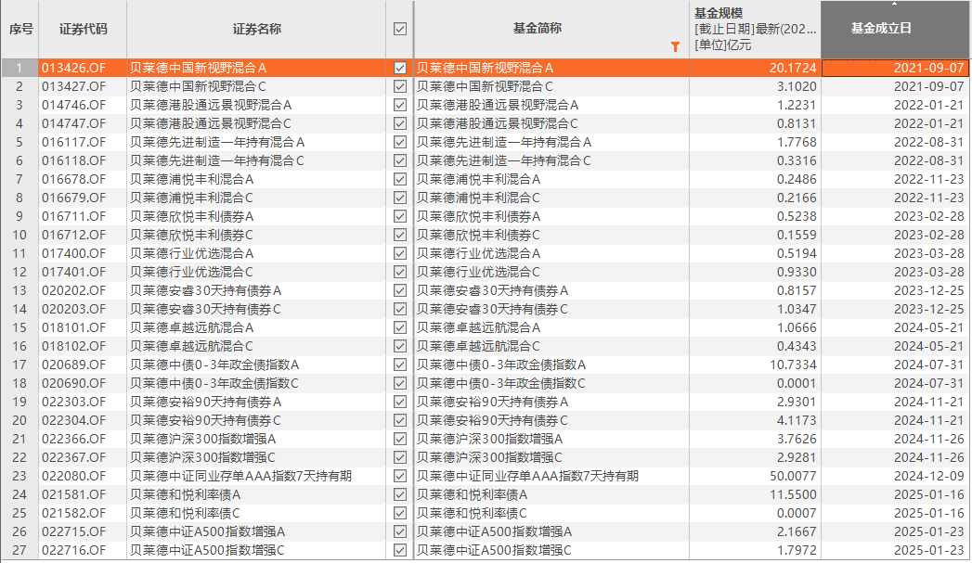
Task: Click the orange filter icon in 基金简称 header
Action: coord(675,46)
